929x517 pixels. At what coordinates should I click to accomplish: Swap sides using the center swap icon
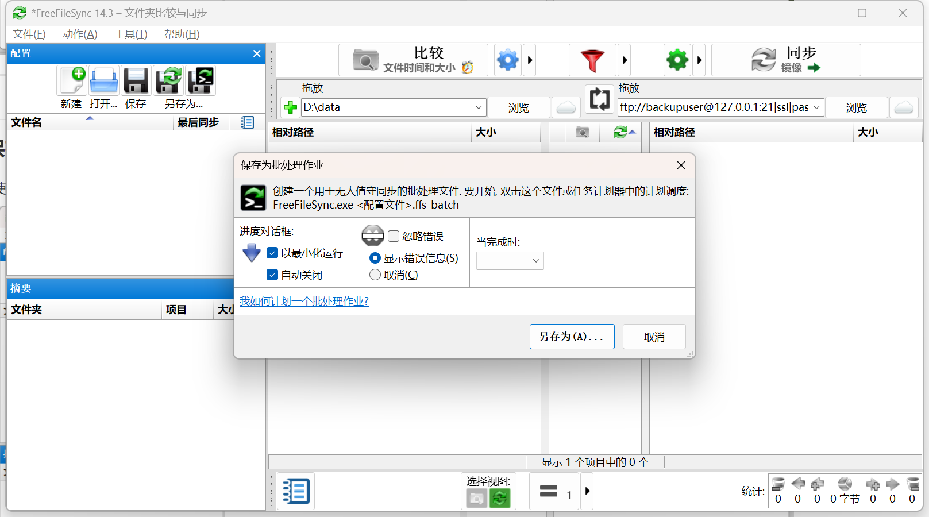600,99
